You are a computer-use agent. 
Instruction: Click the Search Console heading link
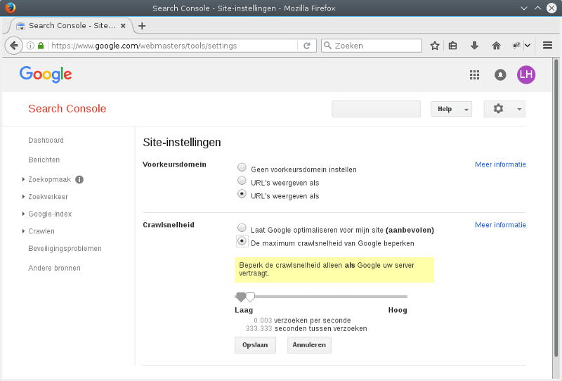point(67,108)
